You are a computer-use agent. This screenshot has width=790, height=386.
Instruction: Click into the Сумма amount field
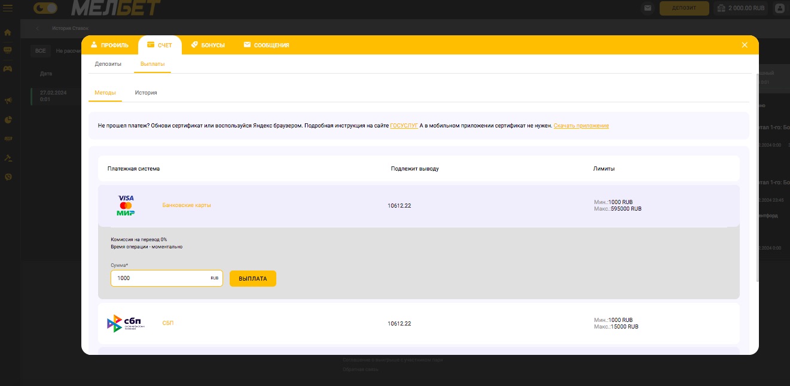click(166, 278)
